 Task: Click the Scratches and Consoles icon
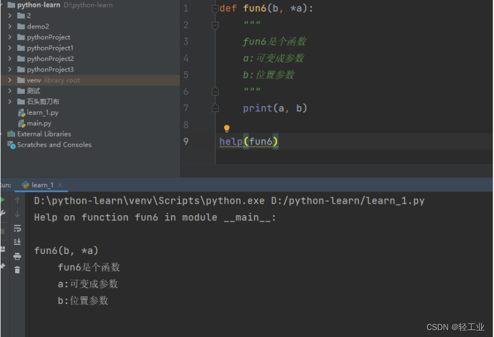(x=12, y=145)
